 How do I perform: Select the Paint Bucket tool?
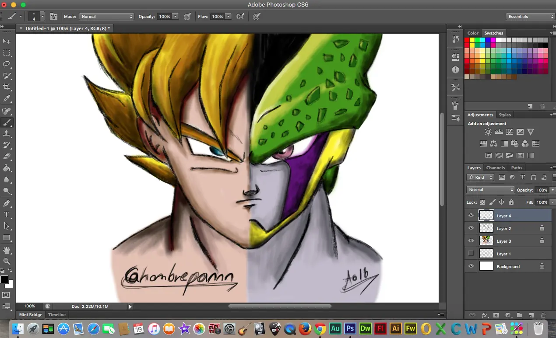[7, 168]
